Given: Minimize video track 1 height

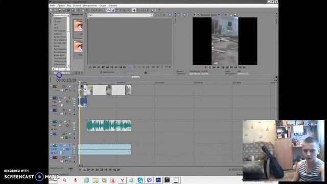Looking at the screenshot, I should pyautogui.click(x=51, y=86).
